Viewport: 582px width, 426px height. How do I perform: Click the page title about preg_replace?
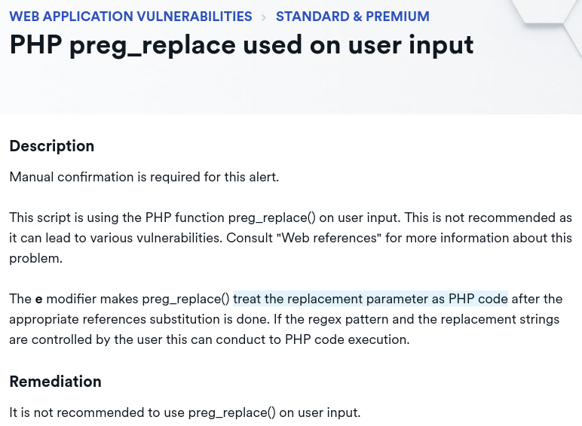pyautogui.click(x=241, y=45)
